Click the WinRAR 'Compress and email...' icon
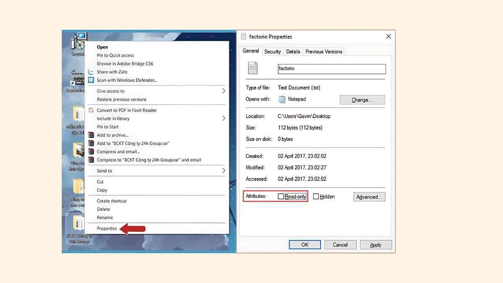Image resolution: width=503 pixels, height=283 pixels. point(91,152)
